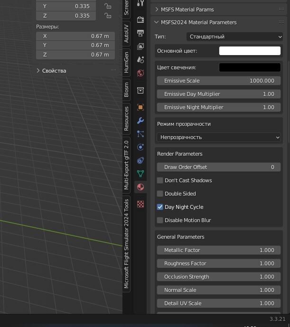The height and width of the screenshot is (327, 290).
Task: Switch to HumGen sidebar tab
Action: (126, 63)
